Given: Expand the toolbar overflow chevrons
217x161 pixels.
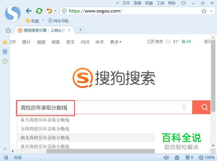Looking at the screenshot, I should point(117,3).
